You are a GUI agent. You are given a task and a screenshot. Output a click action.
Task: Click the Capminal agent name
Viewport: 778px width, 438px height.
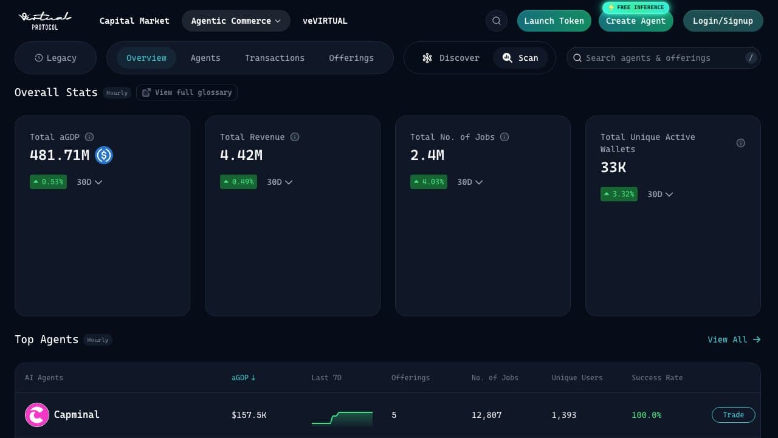coord(77,414)
